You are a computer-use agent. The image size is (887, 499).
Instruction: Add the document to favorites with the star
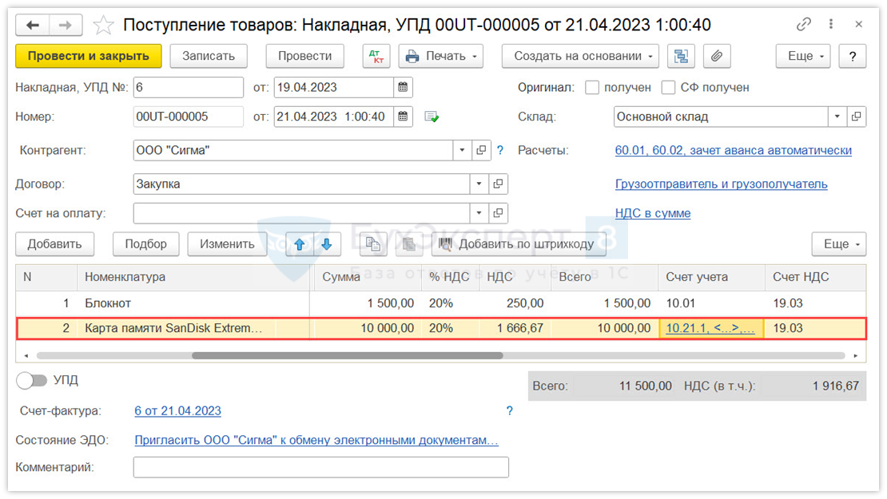103,26
